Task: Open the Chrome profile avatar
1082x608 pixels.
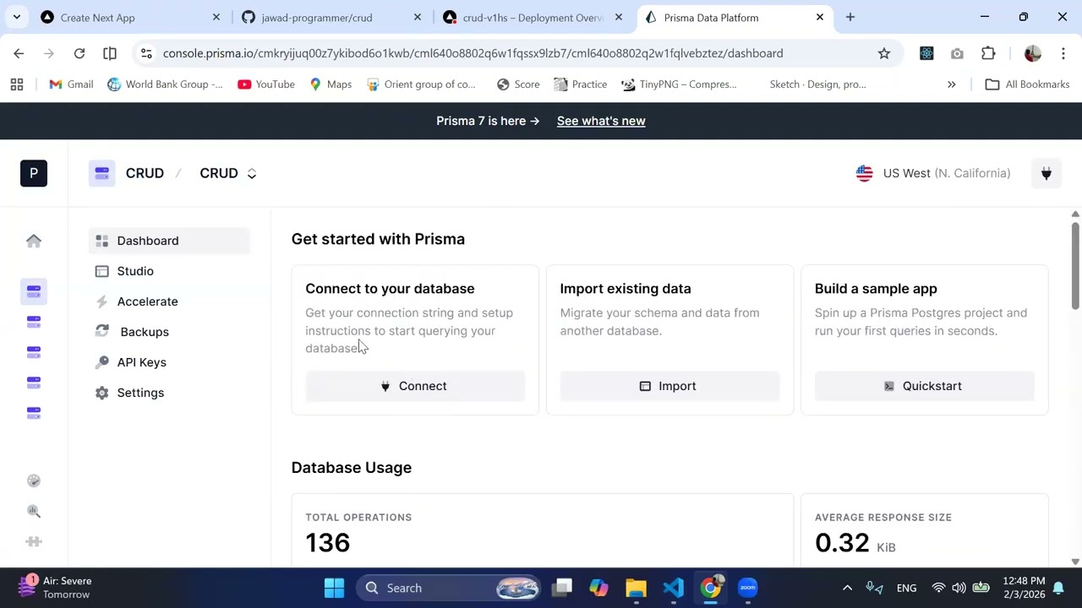Action: tap(1032, 53)
